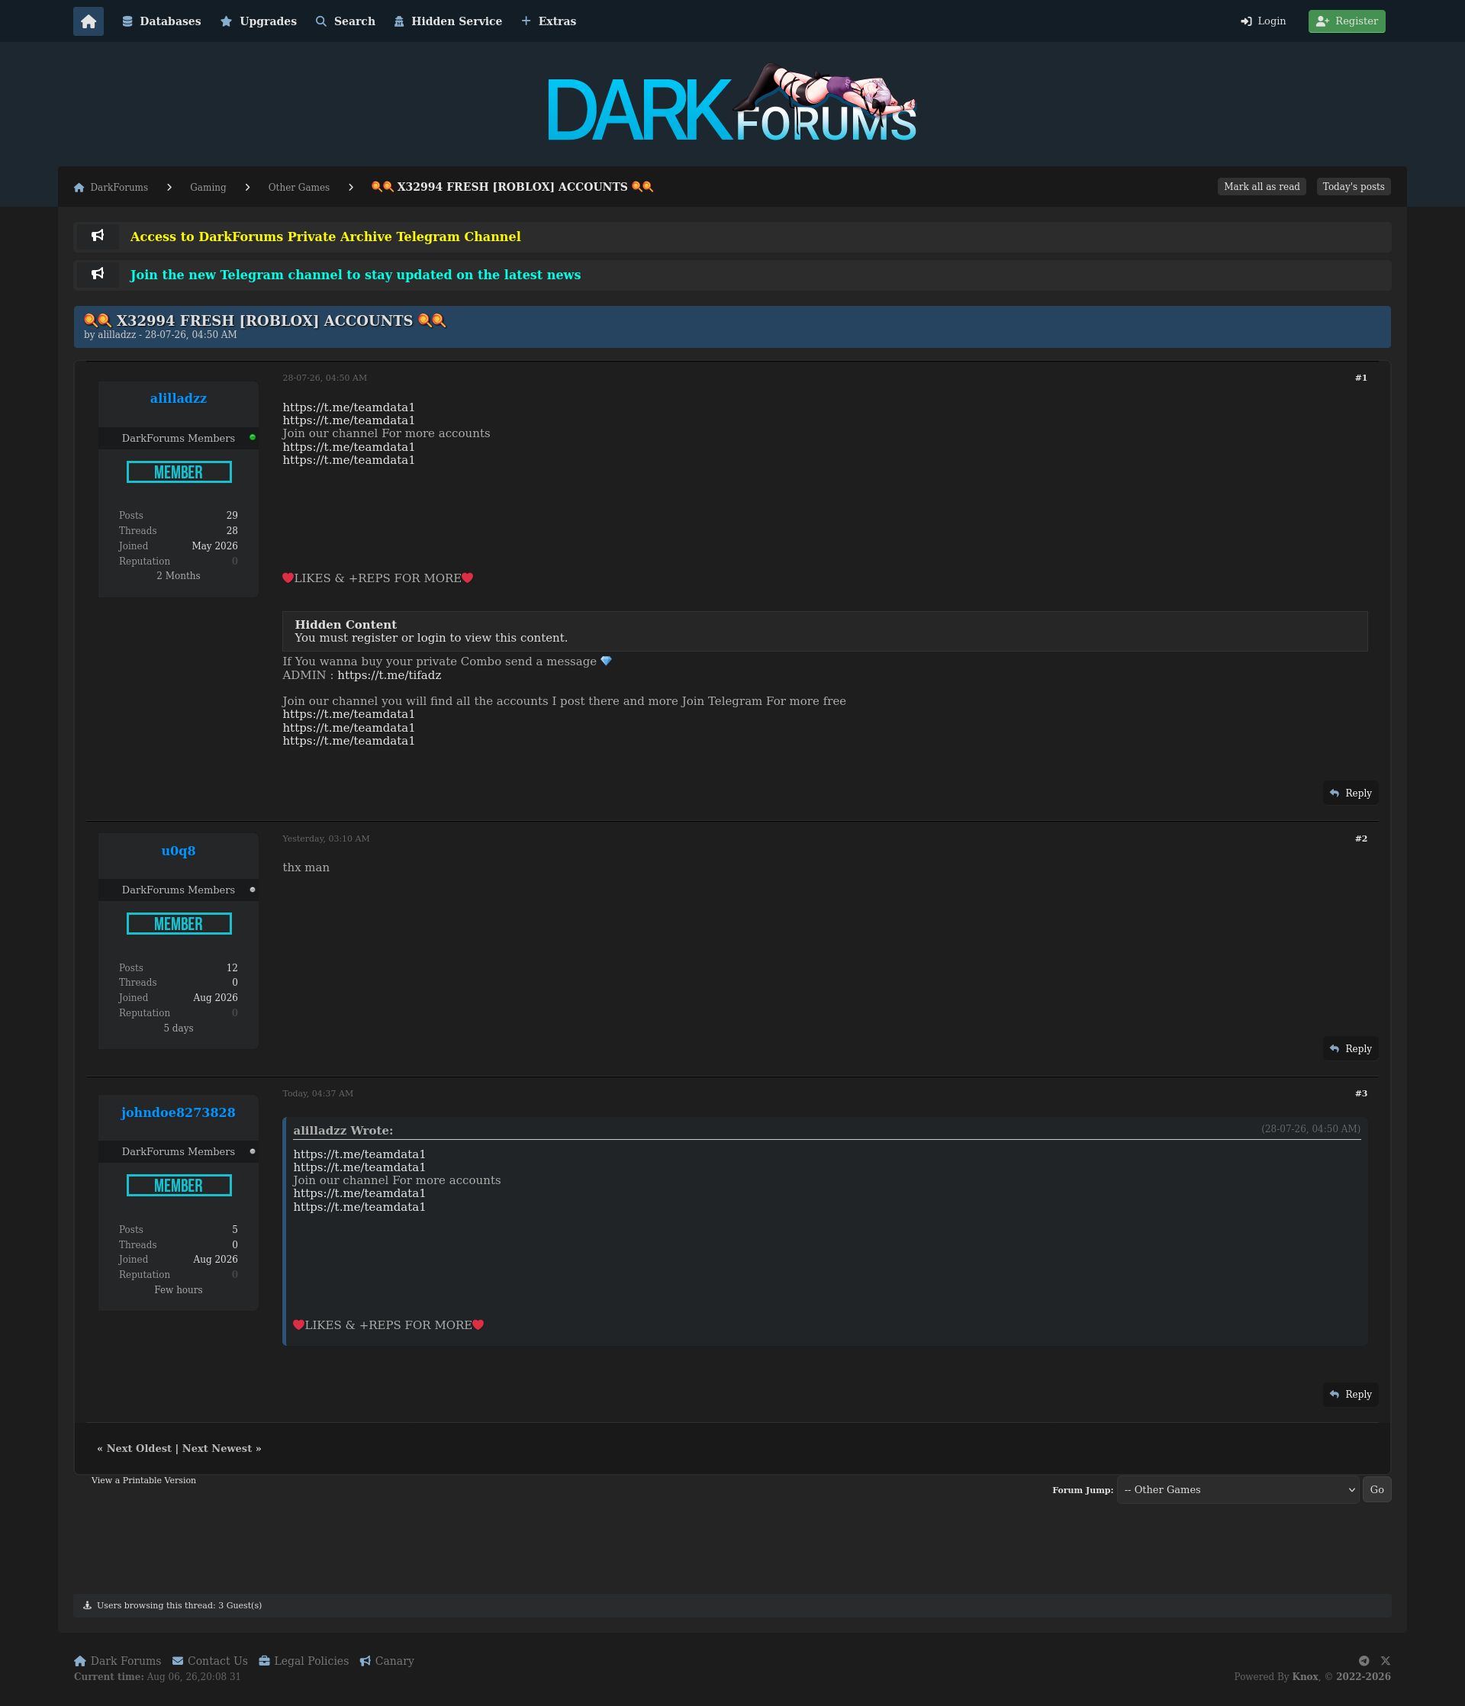Viewport: 1465px width, 1706px height.
Task: Open the Canary footer link
Action: [x=386, y=1661]
